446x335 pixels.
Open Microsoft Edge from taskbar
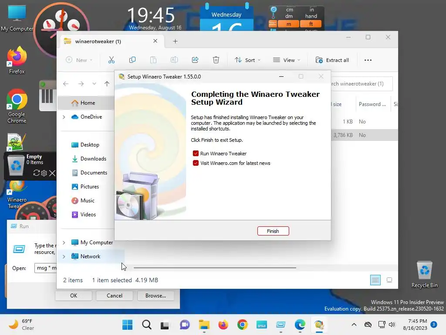[300, 325]
